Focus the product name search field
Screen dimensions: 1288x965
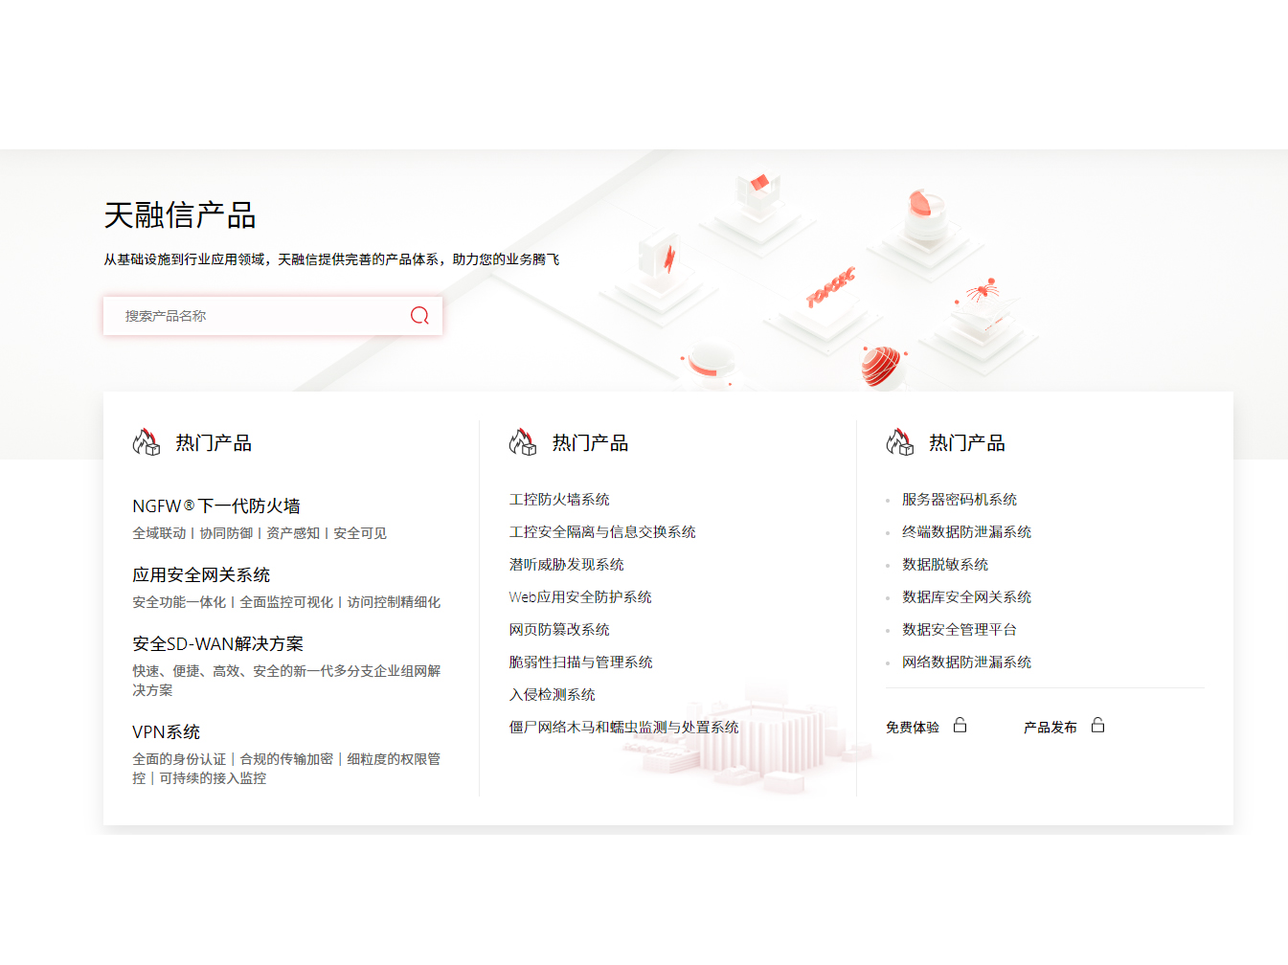272,316
